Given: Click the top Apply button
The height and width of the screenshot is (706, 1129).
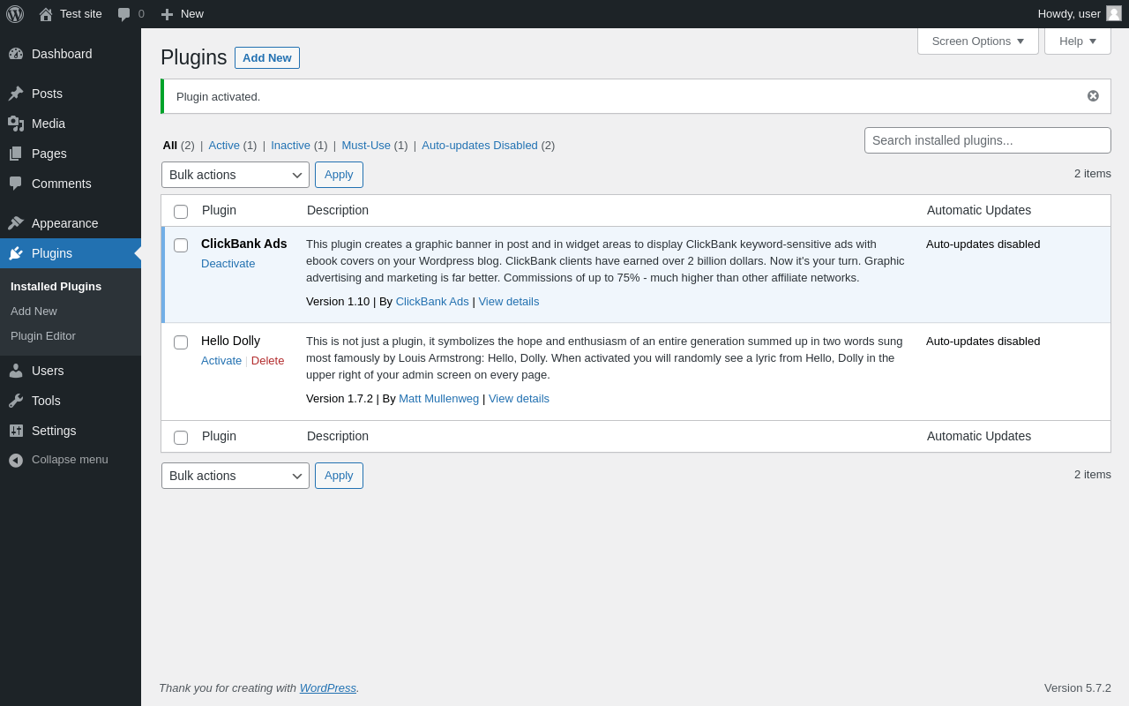Looking at the screenshot, I should 339,175.
